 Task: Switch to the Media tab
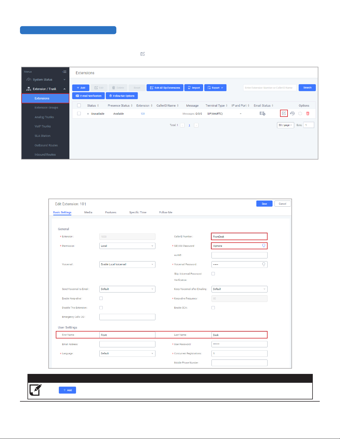[x=88, y=212]
